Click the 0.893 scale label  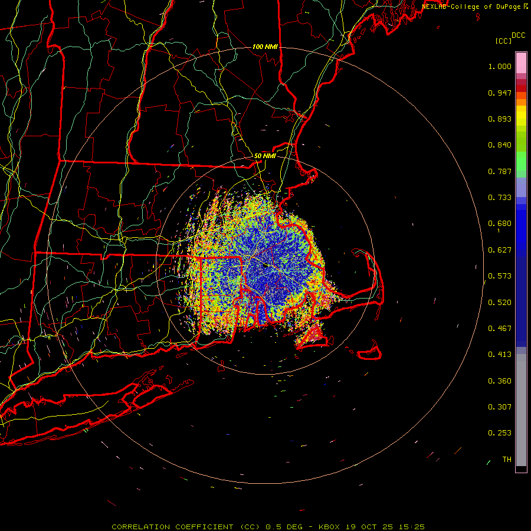tap(500, 119)
